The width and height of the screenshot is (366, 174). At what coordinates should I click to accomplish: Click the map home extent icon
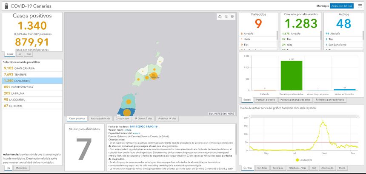[220, 17]
